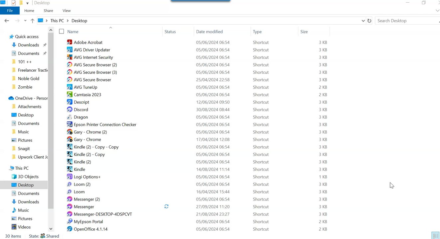Image resolution: width=440 pixels, height=239 pixels.
Task: Open recent locations dropdown arrow
Action: (25, 21)
